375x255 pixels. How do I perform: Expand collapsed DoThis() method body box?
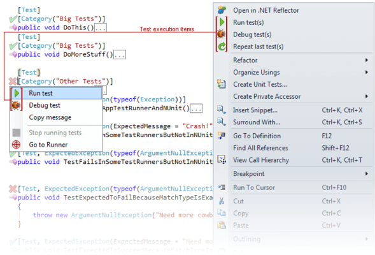tap(101, 28)
